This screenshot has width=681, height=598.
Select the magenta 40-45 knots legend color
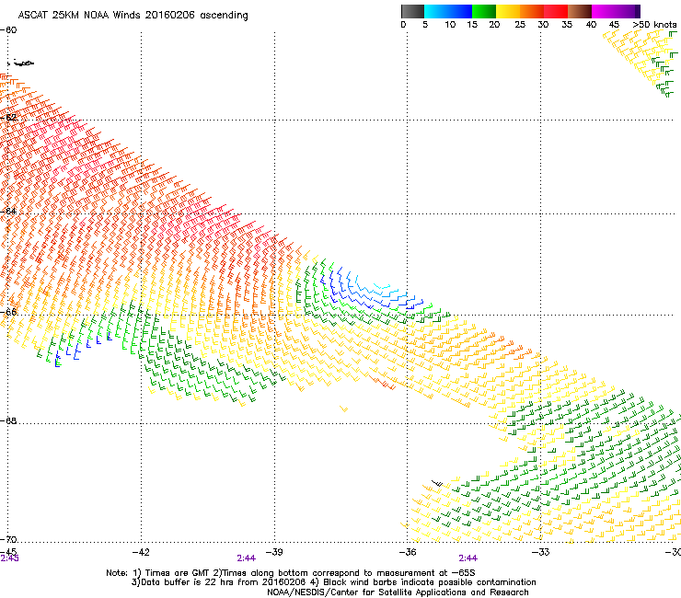(604, 11)
